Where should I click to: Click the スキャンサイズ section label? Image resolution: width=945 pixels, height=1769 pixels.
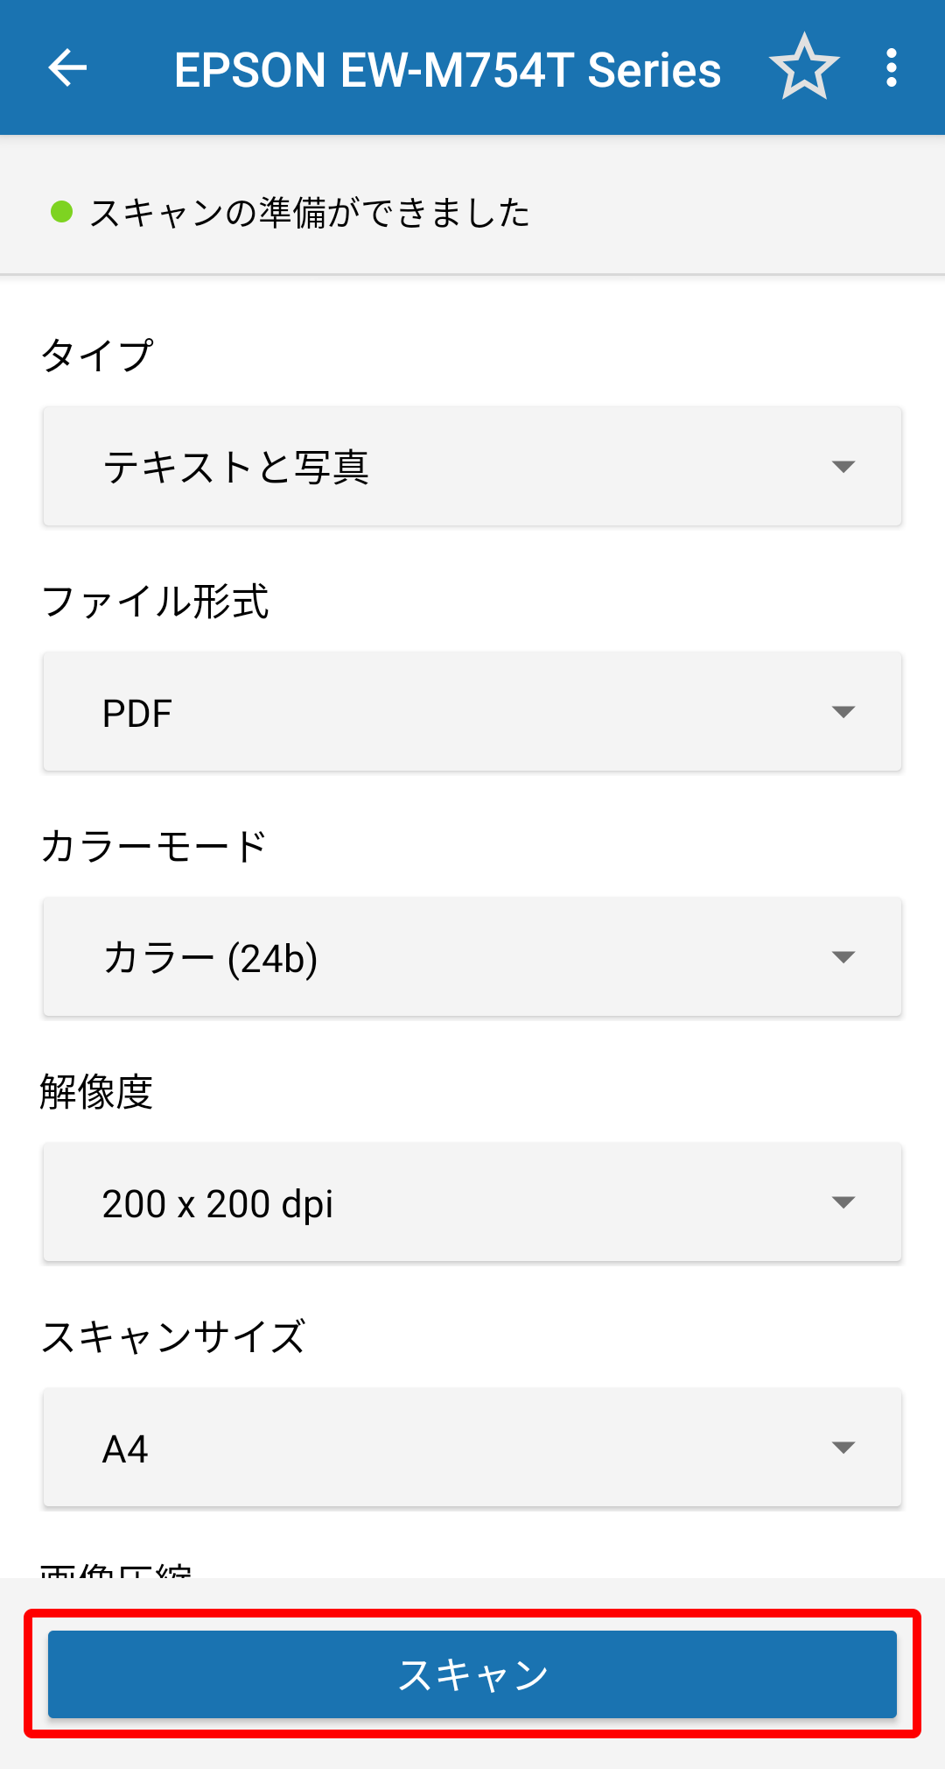point(173,1337)
